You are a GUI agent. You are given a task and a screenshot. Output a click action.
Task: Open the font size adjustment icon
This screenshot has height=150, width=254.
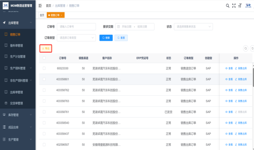pyautogui.click(x=240, y=6)
